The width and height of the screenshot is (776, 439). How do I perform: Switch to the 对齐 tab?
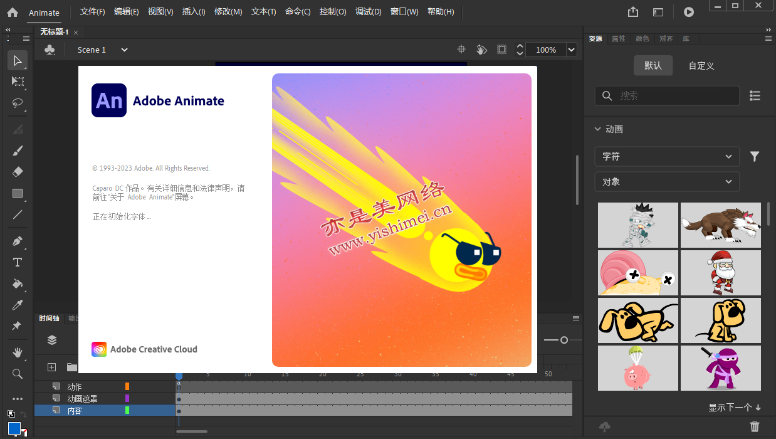pyautogui.click(x=666, y=39)
